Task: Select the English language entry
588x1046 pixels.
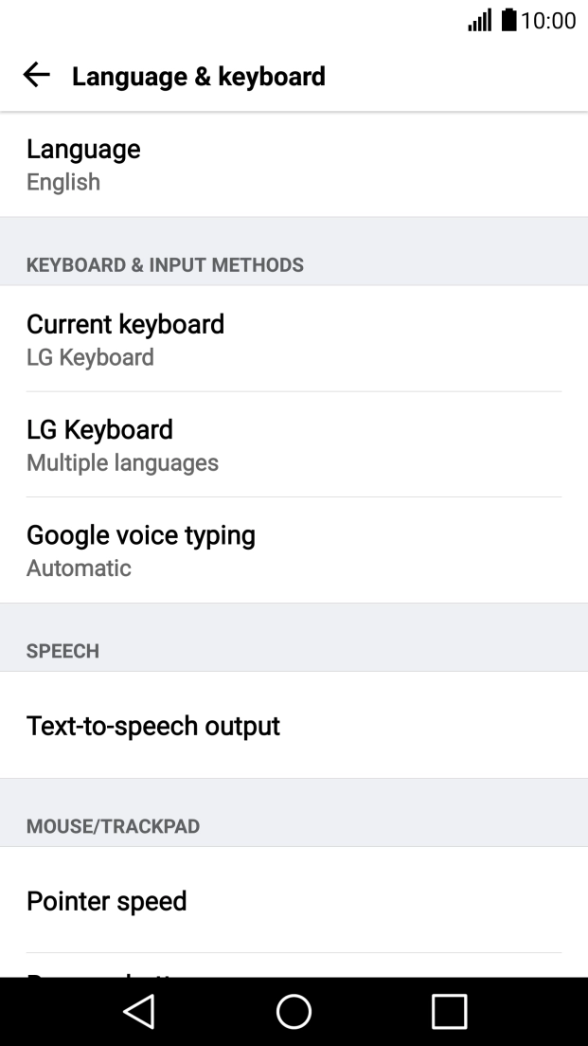Action: click(62, 182)
